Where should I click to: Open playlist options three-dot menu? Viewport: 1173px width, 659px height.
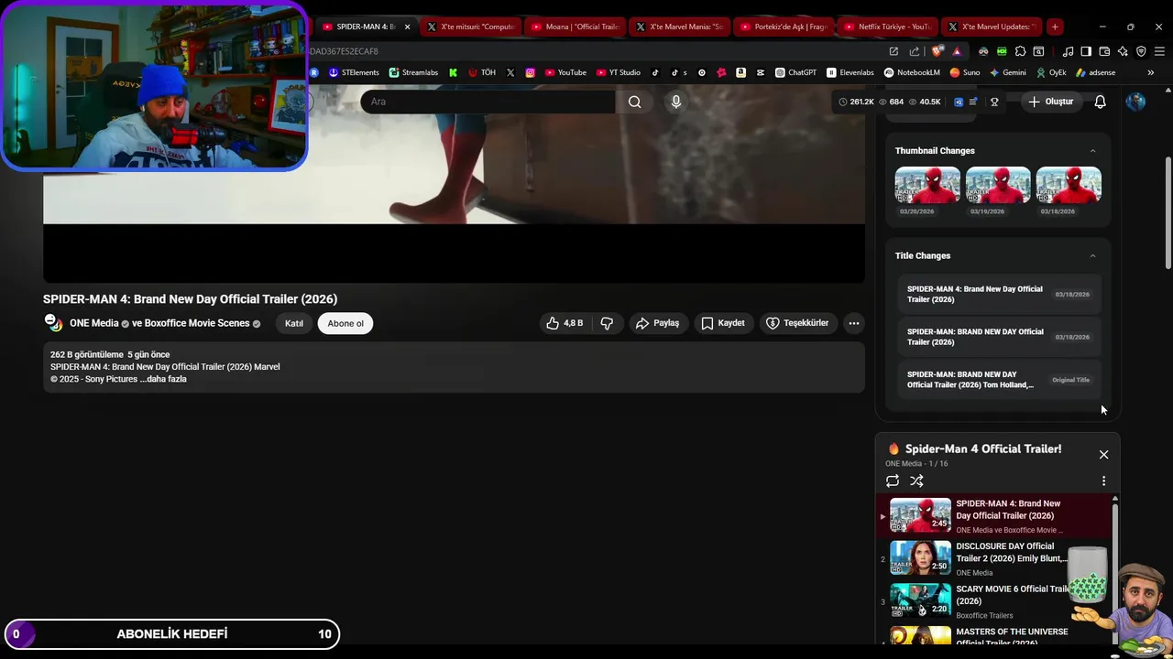pos(1103,481)
